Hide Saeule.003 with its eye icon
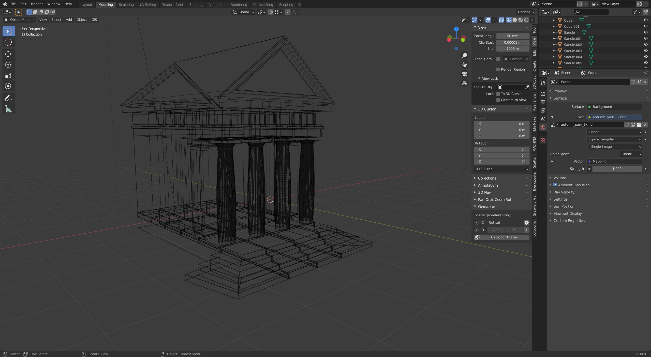This screenshot has width=651, height=357. (x=645, y=51)
